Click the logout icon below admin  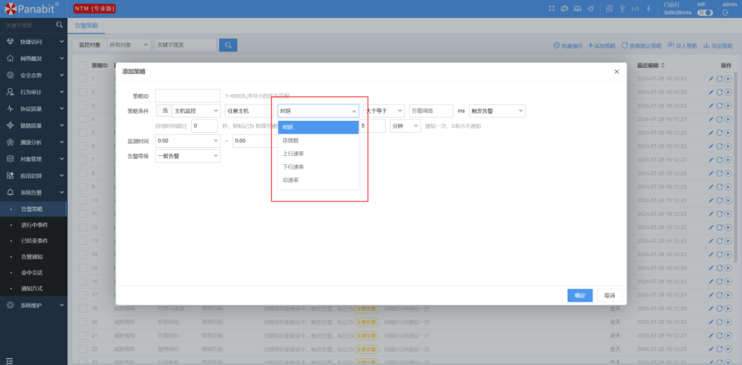(x=726, y=13)
